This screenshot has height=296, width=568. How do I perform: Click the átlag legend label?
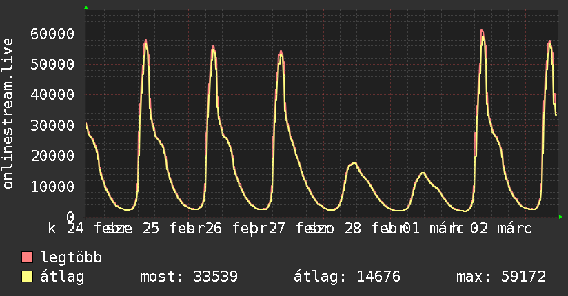tap(62, 277)
